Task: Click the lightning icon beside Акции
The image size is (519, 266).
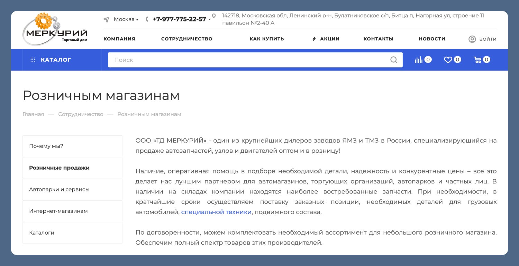Action: (x=314, y=39)
